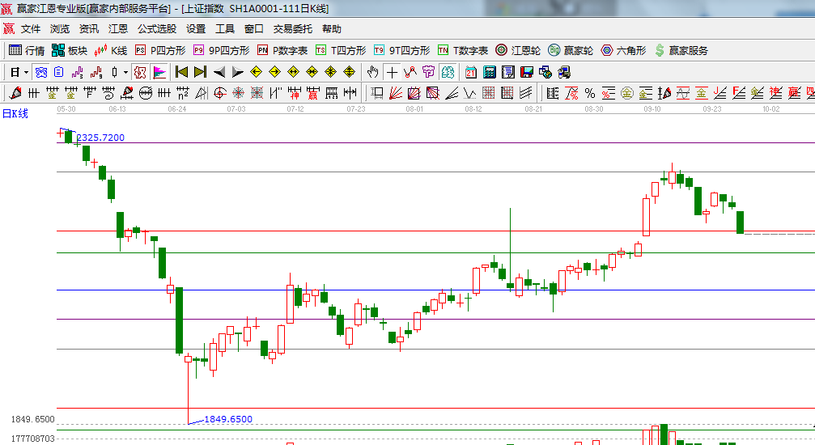Click the percent sign drawing tool
This screenshot has width=815, height=445.
589,93
